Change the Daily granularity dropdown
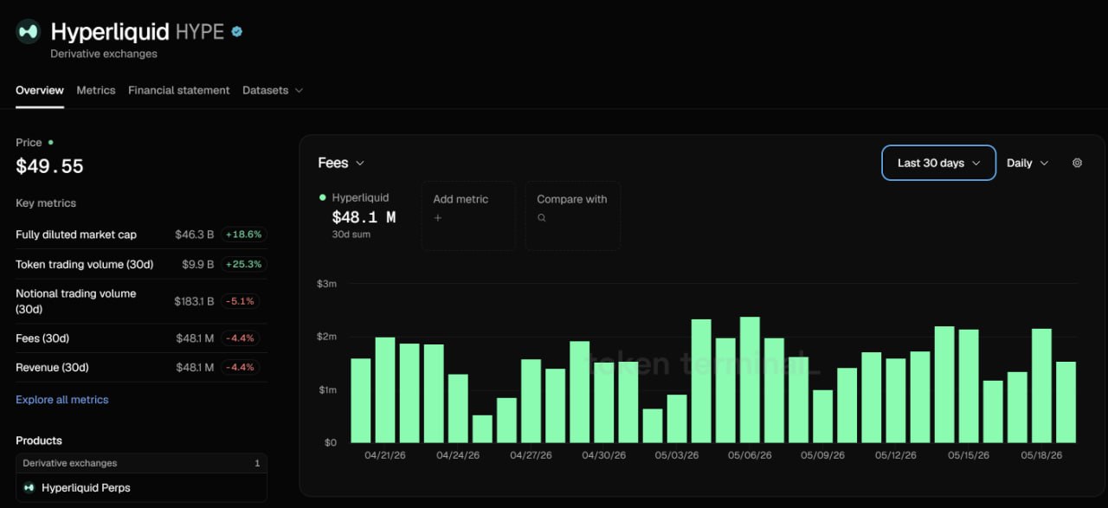The image size is (1108, 508). pos(1027,163)
